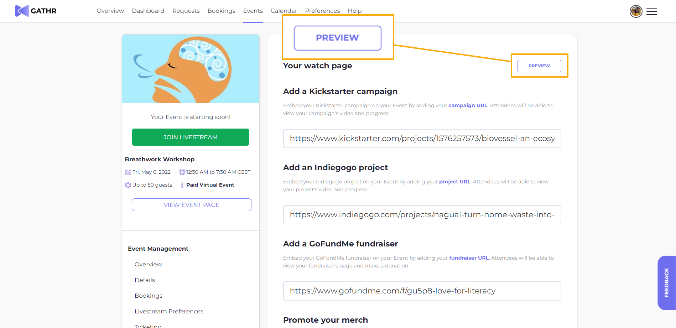Follow the project URL link
Image resolution: width=676 pixels, height=328 pixels.
coord(454,182)
